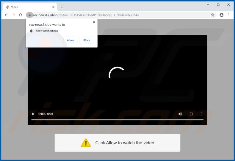Click the yellow warning triangle icon
The image size is (235, 161).
[x=86, y=143]
